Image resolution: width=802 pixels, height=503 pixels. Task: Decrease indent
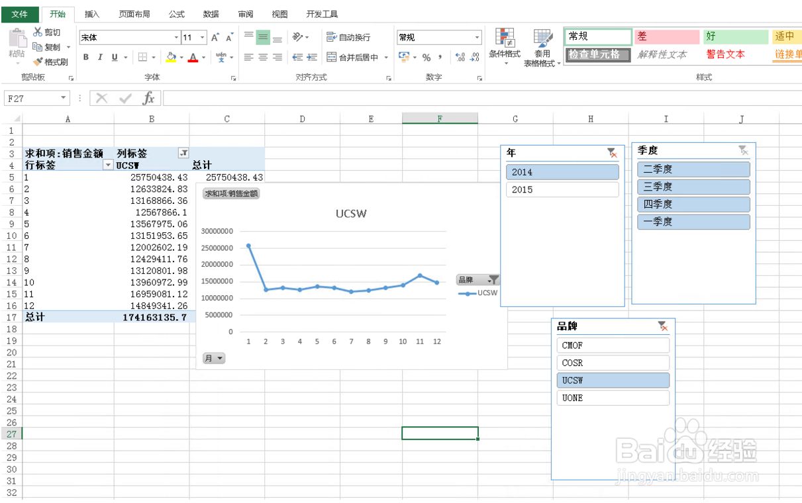pos(297,58)
